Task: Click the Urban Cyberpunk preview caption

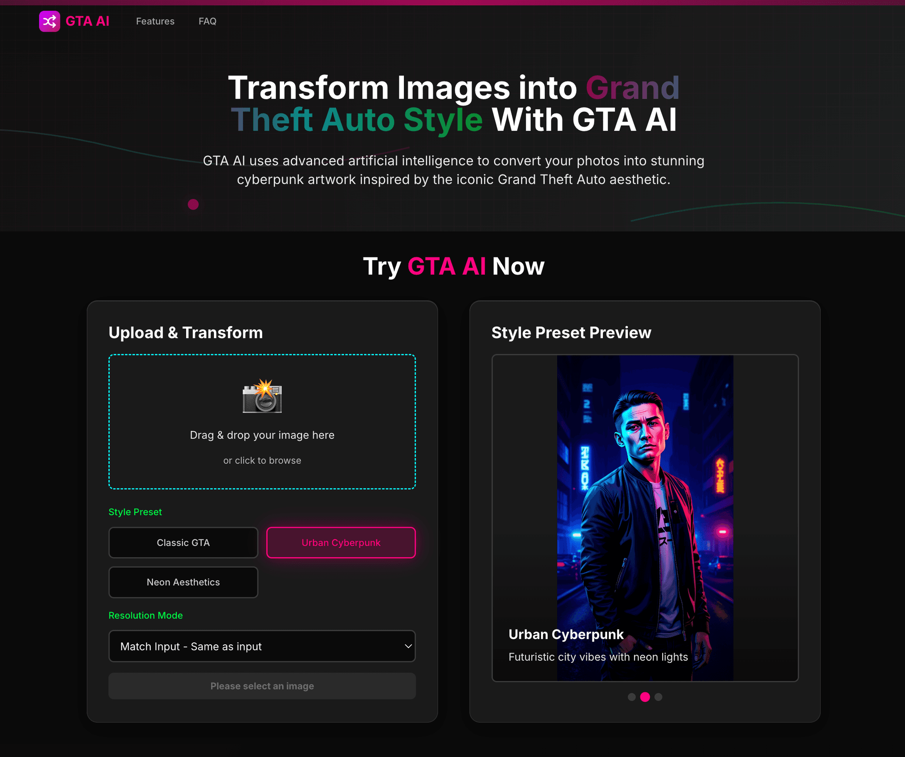Action: (x=566, y=634)
